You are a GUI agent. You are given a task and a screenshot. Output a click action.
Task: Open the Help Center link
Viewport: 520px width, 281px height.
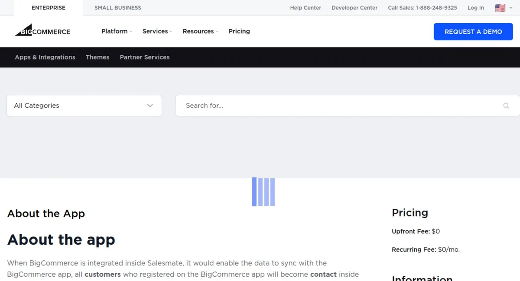point(305,8)
